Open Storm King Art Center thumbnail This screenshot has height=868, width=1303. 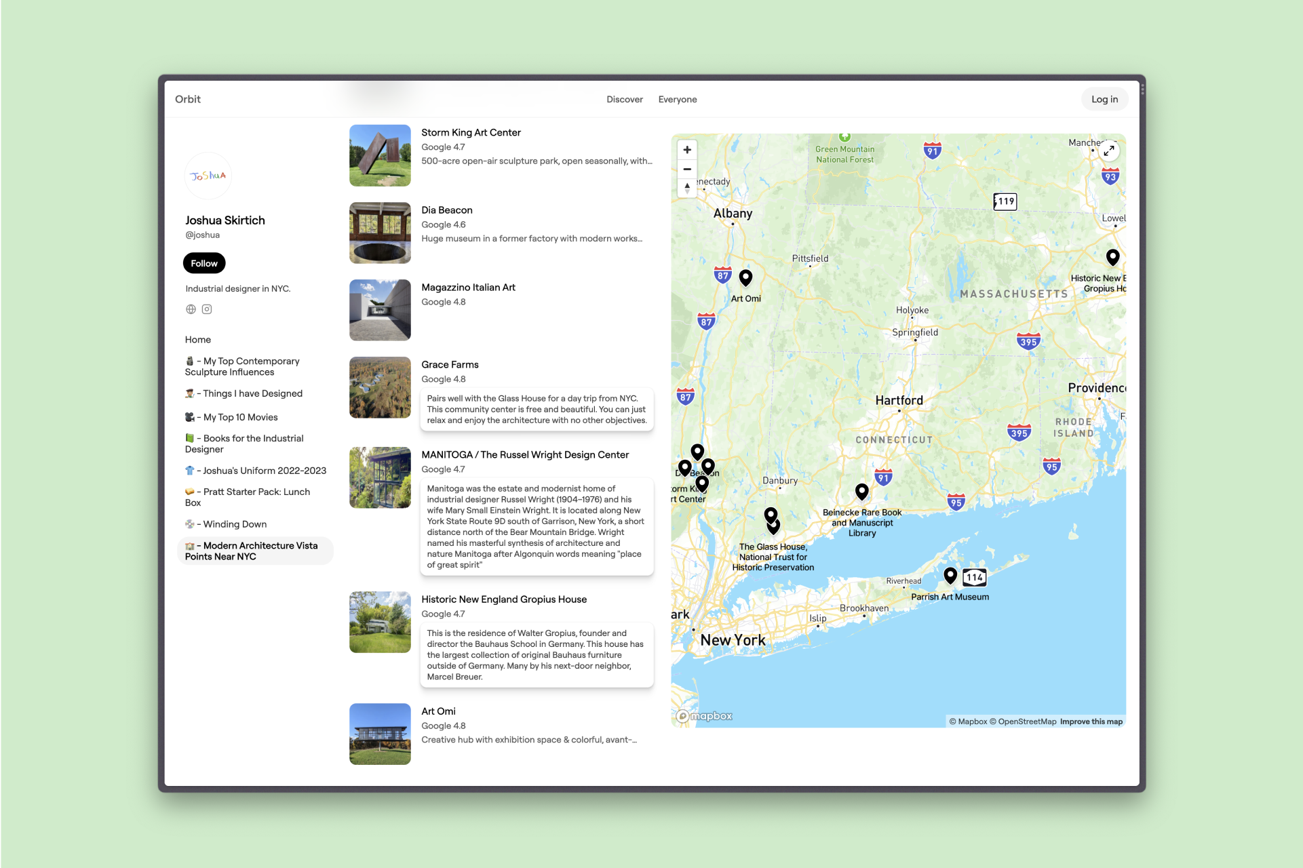(380, 155)
